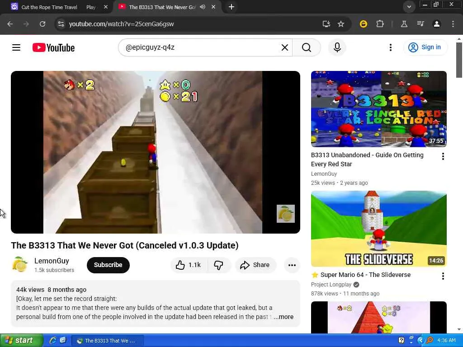The image size is (463, 347).
Task: Open options menu for B3313 Unabandoned video
Action: click(x=443, y=156)
